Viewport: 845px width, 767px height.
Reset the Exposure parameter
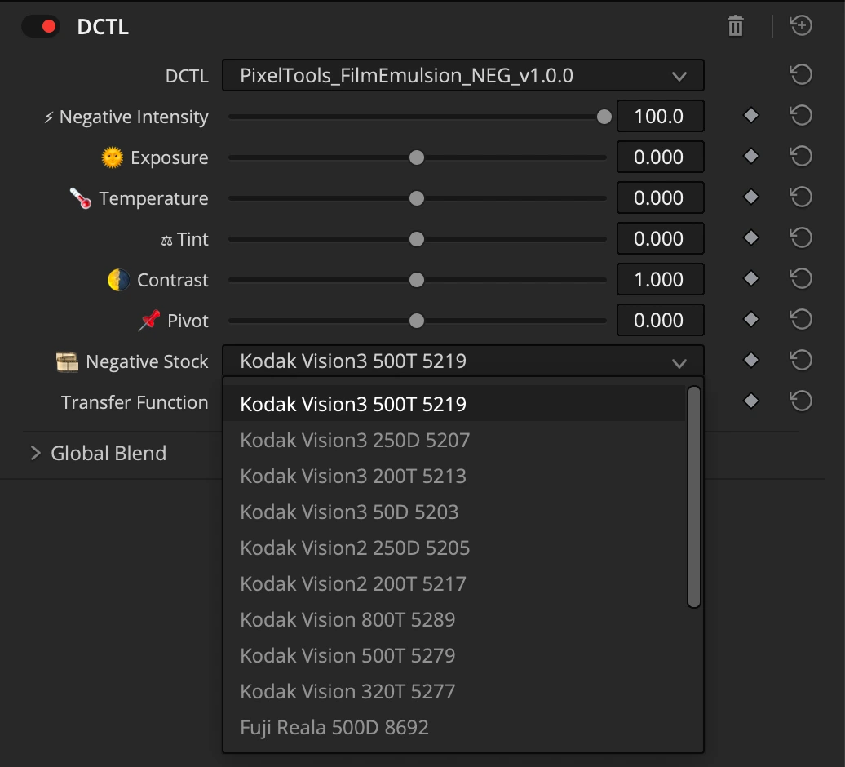(x=801, y=157)
